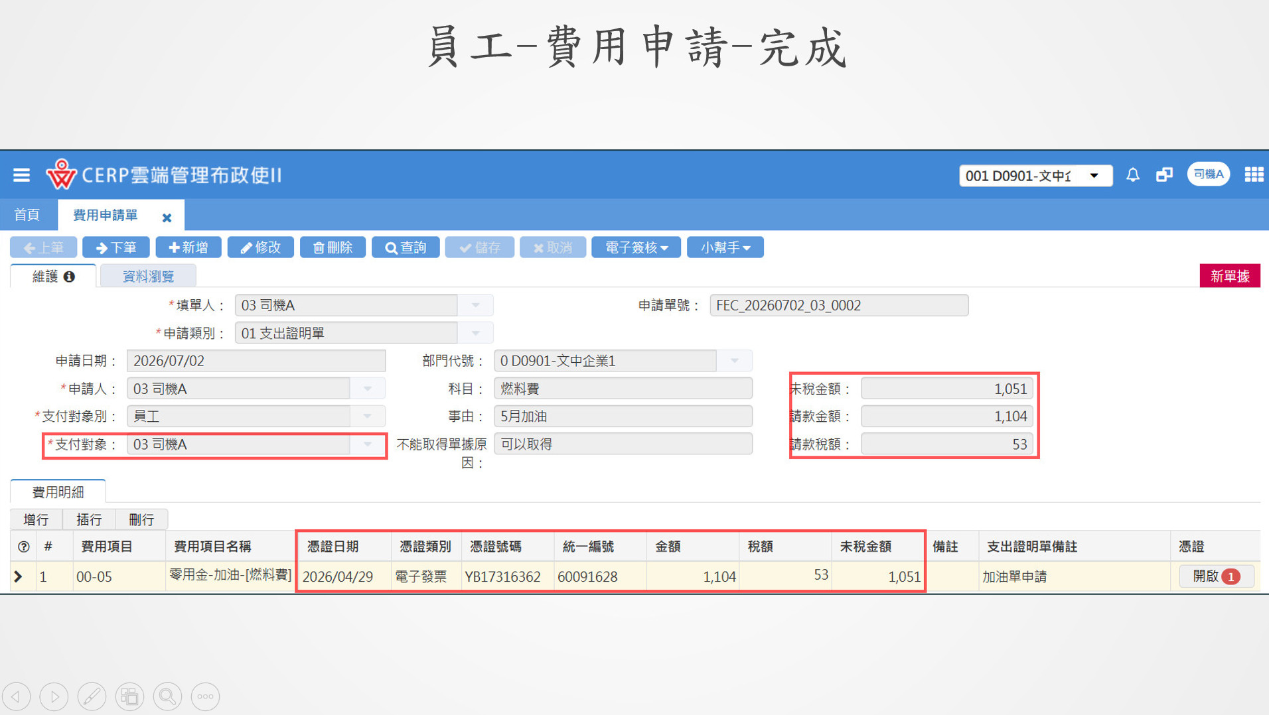The height and width of the screenshot is (715, 1269).
Task: Click the 申請單號 field
Action: click(839, 305)
